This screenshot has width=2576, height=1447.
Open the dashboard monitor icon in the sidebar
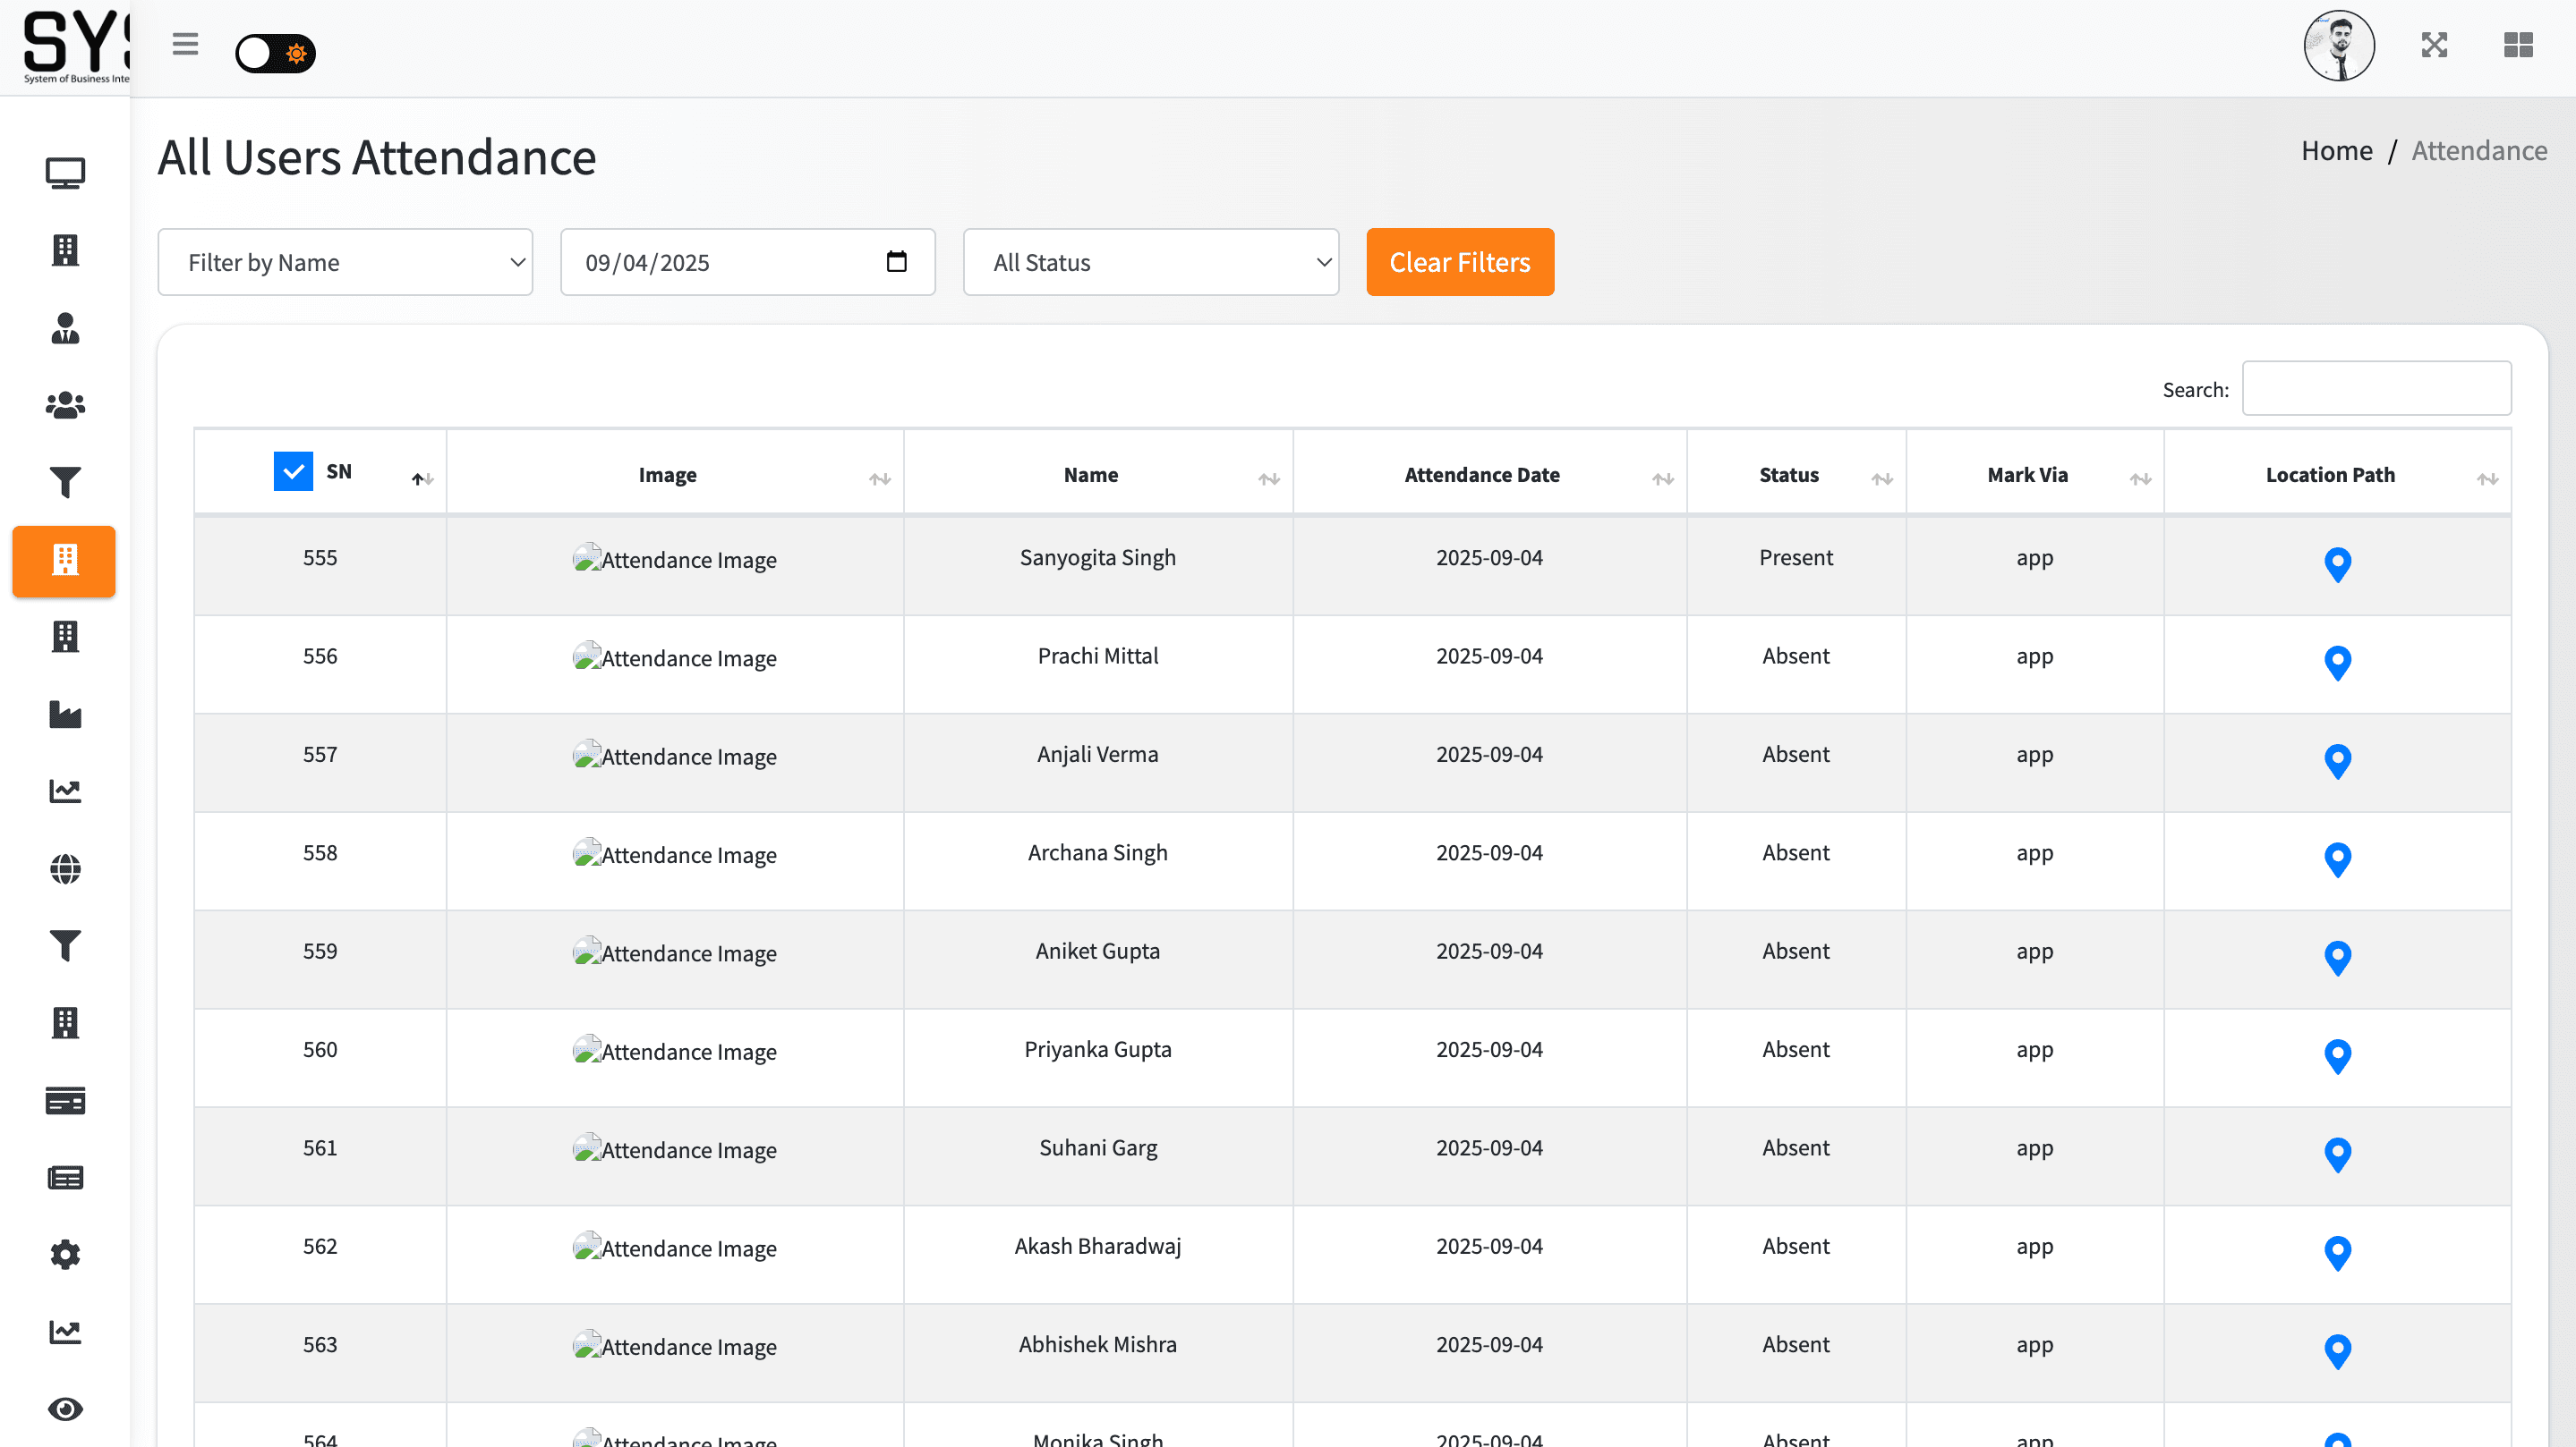65,173
